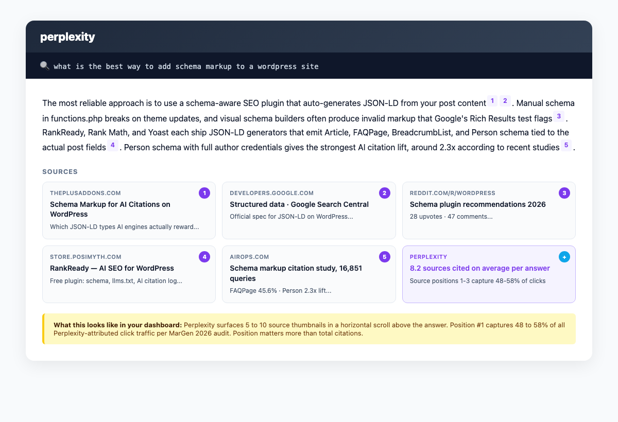Click the number 2 badge on Google card
Image resolution: width=618 pixels, height=422 pixels.
(x=384, y=193)
